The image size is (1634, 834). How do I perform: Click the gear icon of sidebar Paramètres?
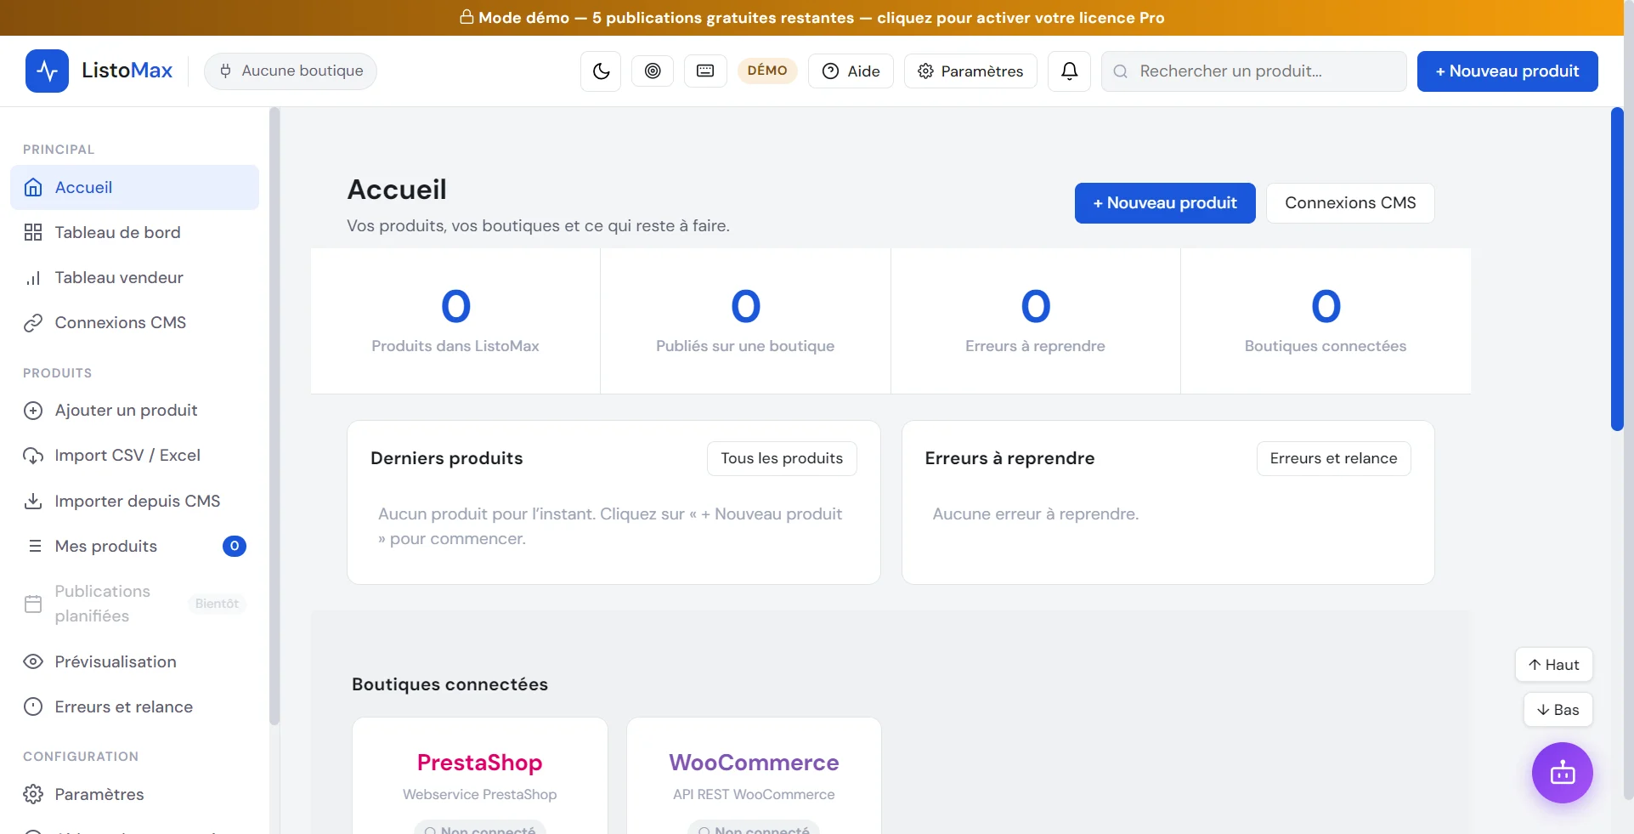[33, 795]
